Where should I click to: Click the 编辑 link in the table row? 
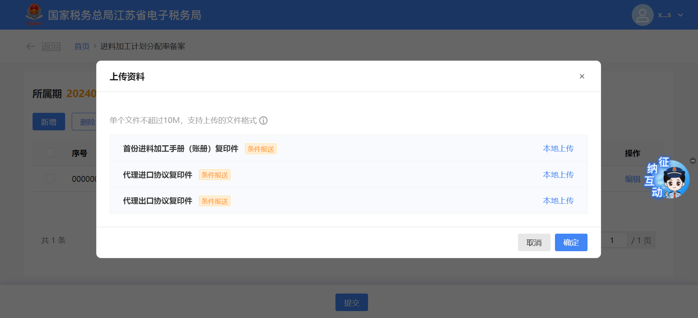click(632, 179)
